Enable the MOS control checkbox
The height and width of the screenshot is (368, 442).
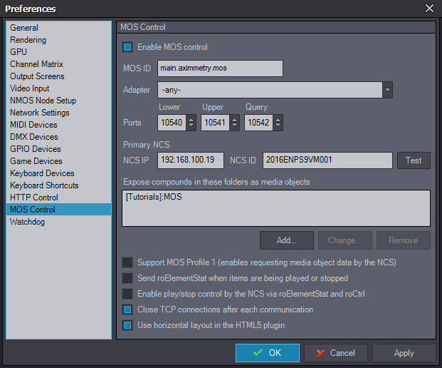[127, 47]
